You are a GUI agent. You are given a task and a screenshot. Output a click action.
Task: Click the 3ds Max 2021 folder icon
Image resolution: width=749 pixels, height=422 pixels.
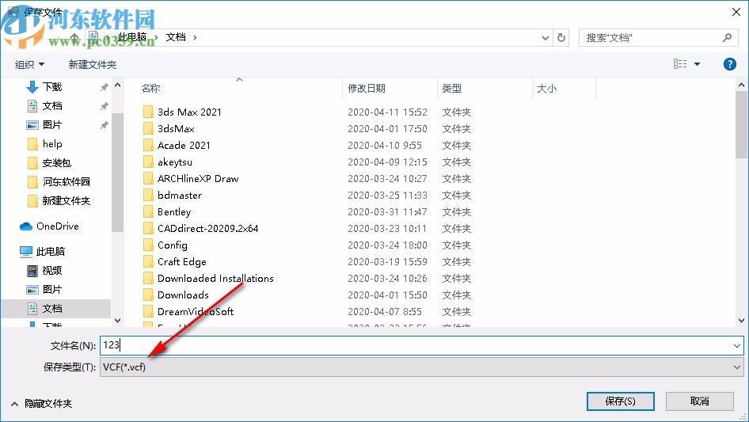(148, 112)
